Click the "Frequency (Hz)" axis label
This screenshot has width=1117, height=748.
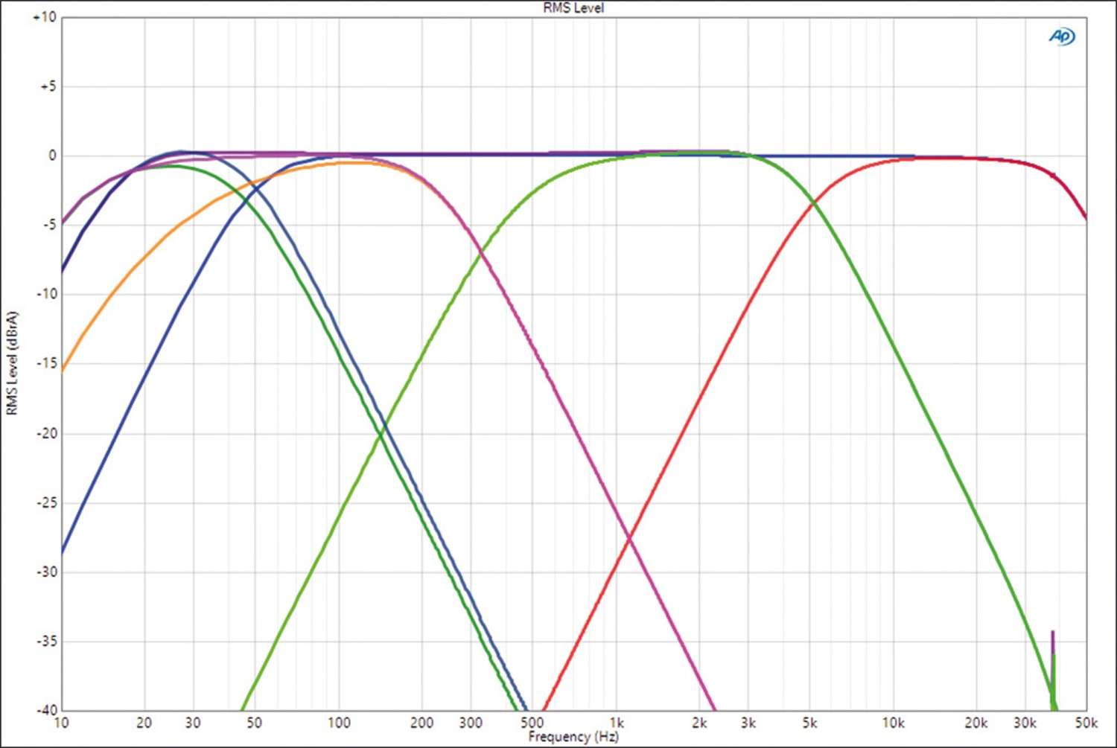tap(573, 737)
